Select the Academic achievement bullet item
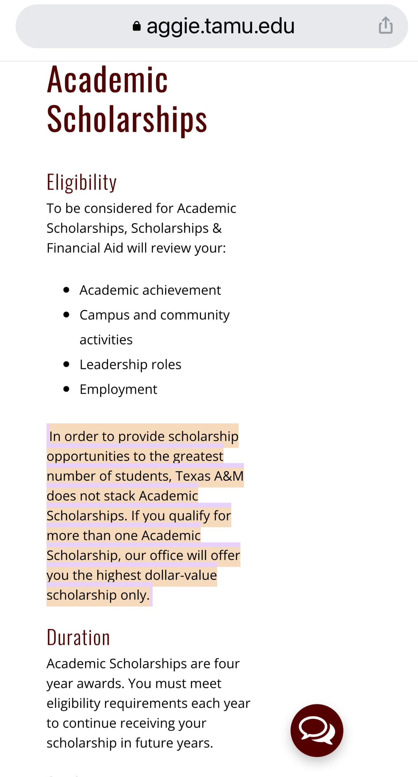The image size is (418, 777). tap(150, 290)
